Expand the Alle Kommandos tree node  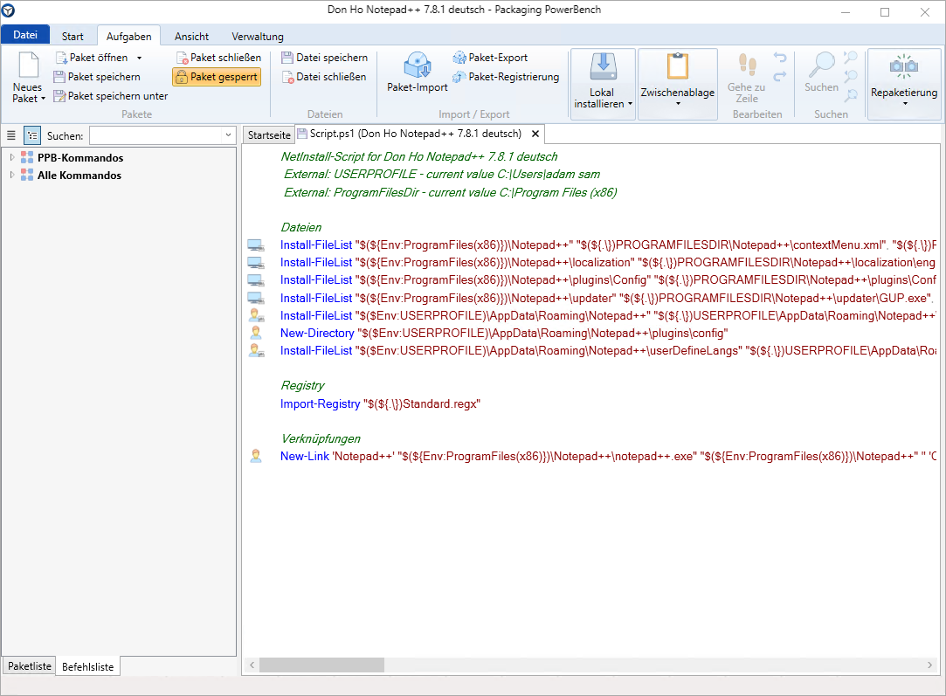coord(12,176)
